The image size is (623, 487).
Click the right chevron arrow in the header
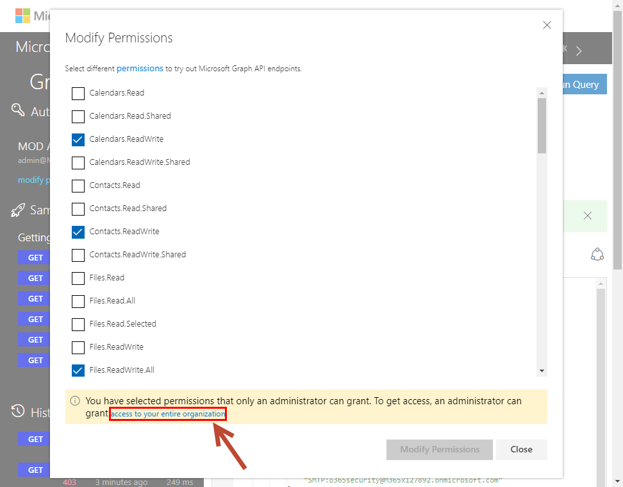579,51
